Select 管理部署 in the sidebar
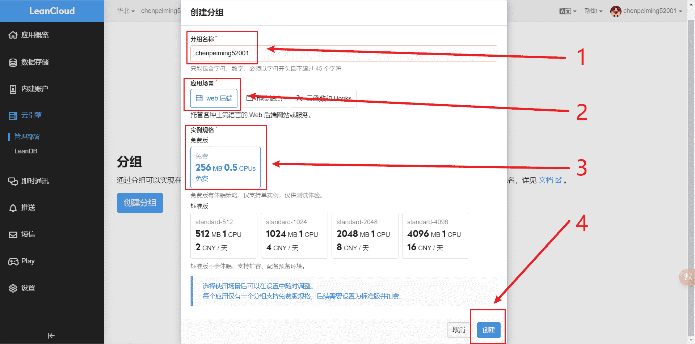The width and height of the screenshot is (695, 344). pos(27,137)
